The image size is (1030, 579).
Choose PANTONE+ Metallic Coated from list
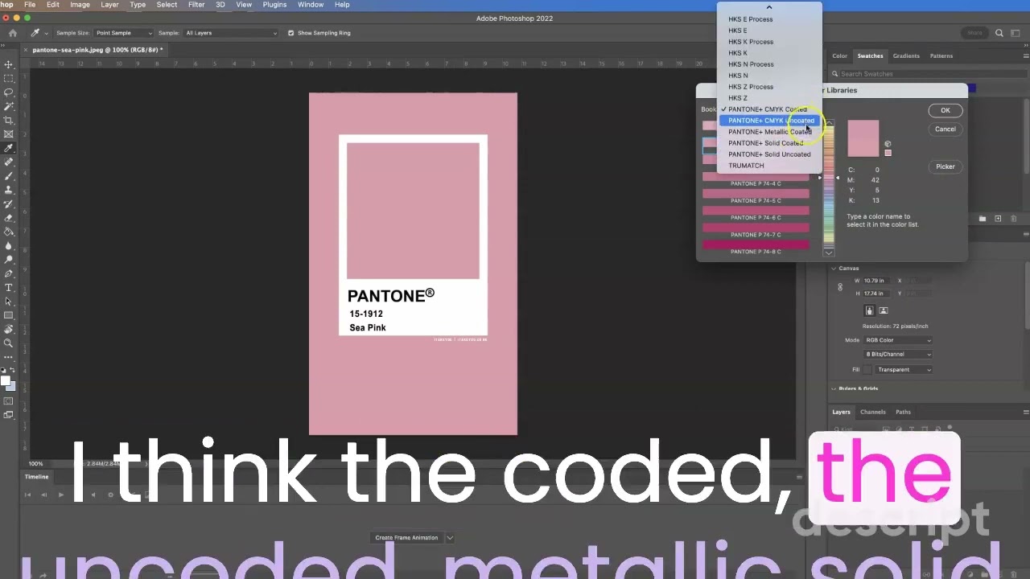coord(769,132)
